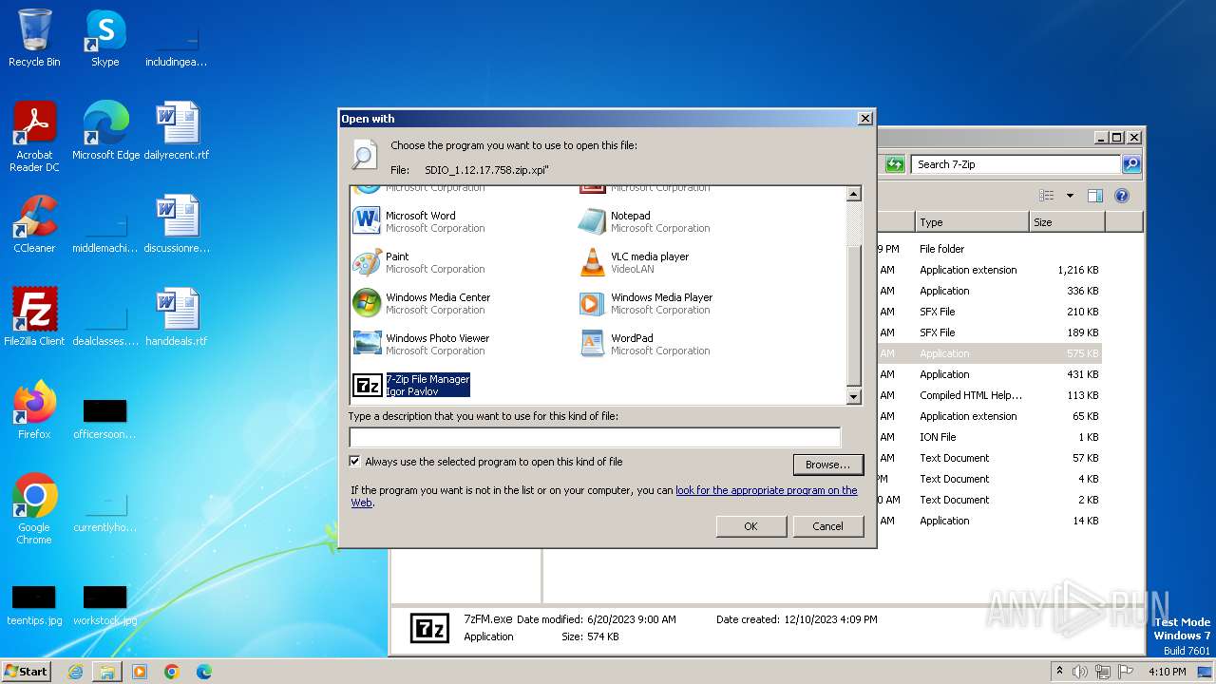Open Internet Explorer from the taskbar
The width and height of the screenshot is (1216, 684).
pos(75,672)
